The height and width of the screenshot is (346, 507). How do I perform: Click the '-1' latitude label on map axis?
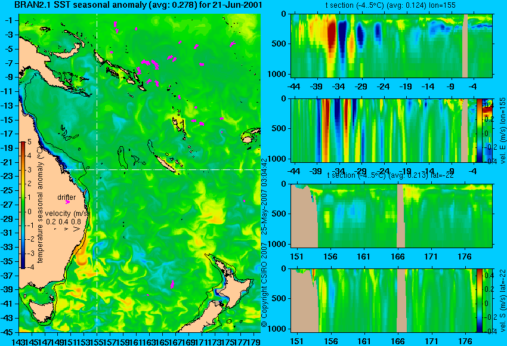[x=10, y=20]
